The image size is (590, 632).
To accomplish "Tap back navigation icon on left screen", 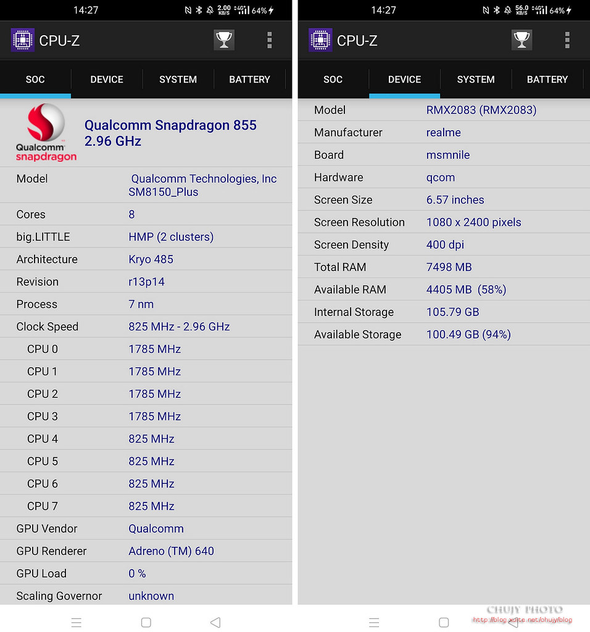I will (x=215, y=622).
